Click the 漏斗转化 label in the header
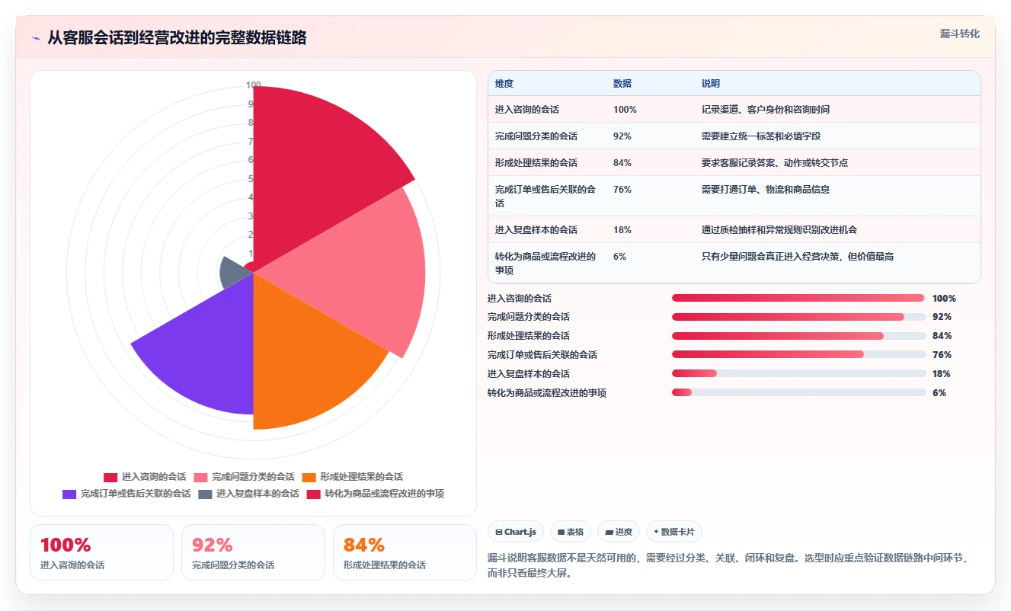Viewport: 1011px width, 611px height. 959,34
